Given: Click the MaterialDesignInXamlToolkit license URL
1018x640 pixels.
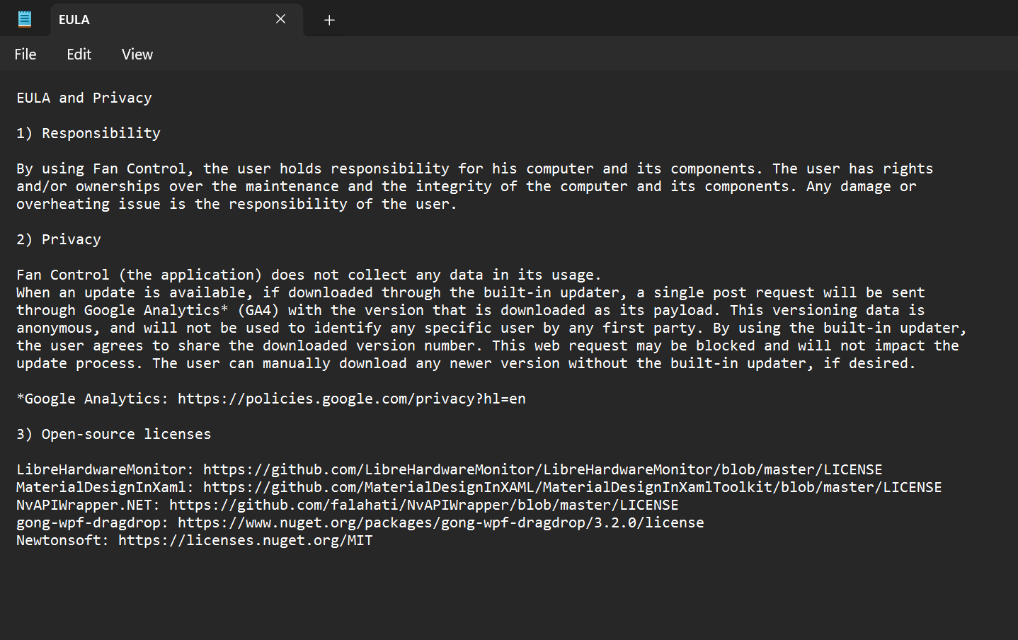Looking at the screenshot, I should tap(572, 487).
